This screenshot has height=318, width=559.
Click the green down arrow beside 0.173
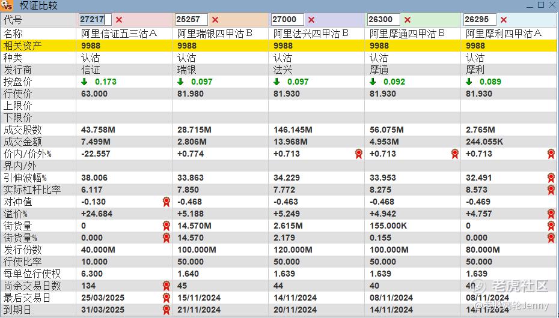click(x=84, y=82)
